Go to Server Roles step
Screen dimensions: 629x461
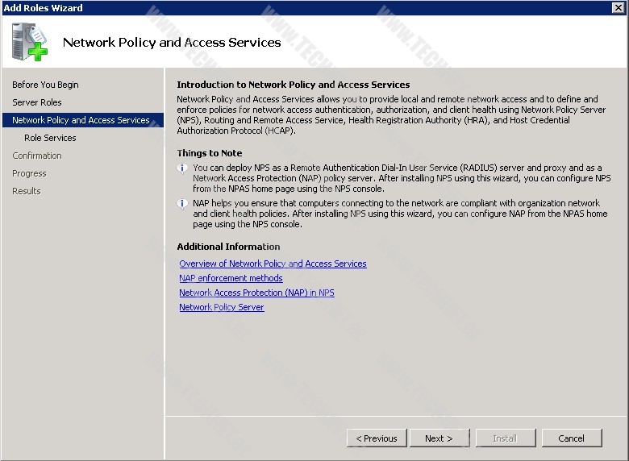[37, 102]
